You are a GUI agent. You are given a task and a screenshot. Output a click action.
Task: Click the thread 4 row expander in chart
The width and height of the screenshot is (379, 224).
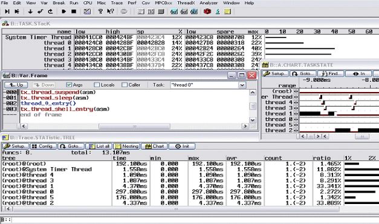pyautogui.click(x=296, y=102)
